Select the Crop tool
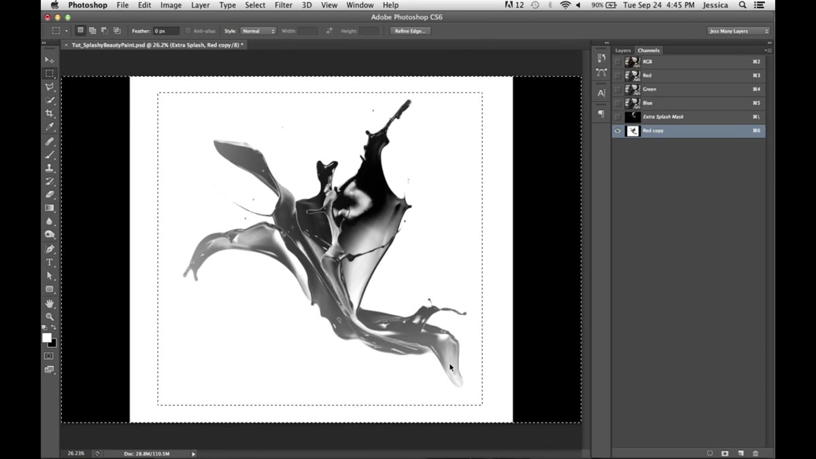816x459 pixels. click(50, 113)
